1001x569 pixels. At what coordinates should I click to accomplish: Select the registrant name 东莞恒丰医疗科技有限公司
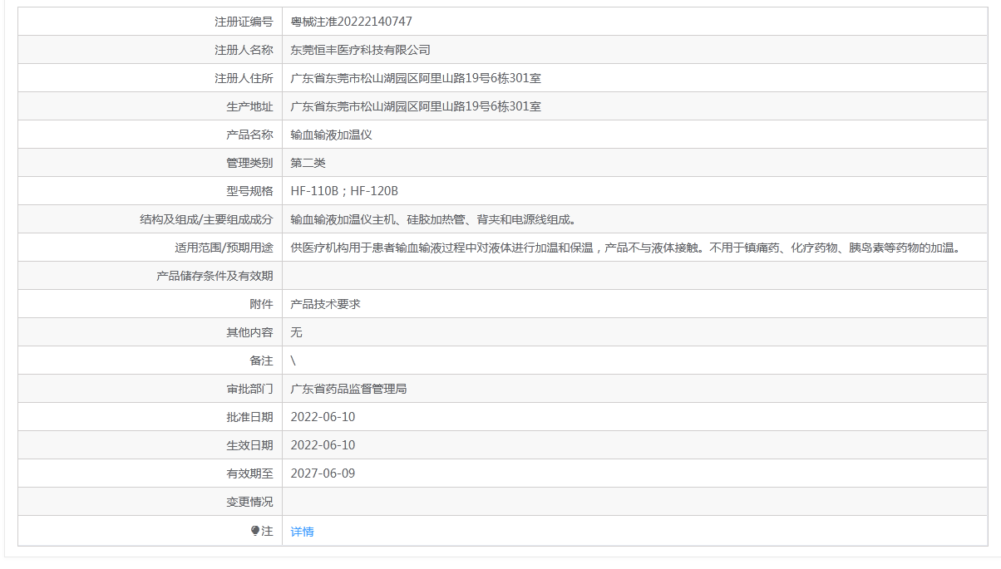click(360, 50)
